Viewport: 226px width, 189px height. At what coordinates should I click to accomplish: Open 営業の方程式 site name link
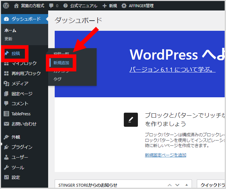pos(32,6)
